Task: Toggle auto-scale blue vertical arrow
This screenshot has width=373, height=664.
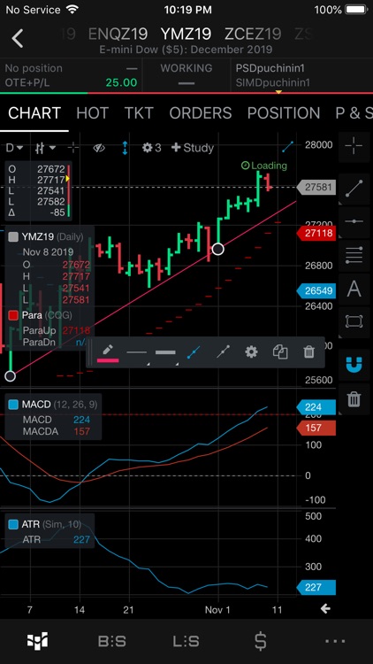Action: coord(125,148)
